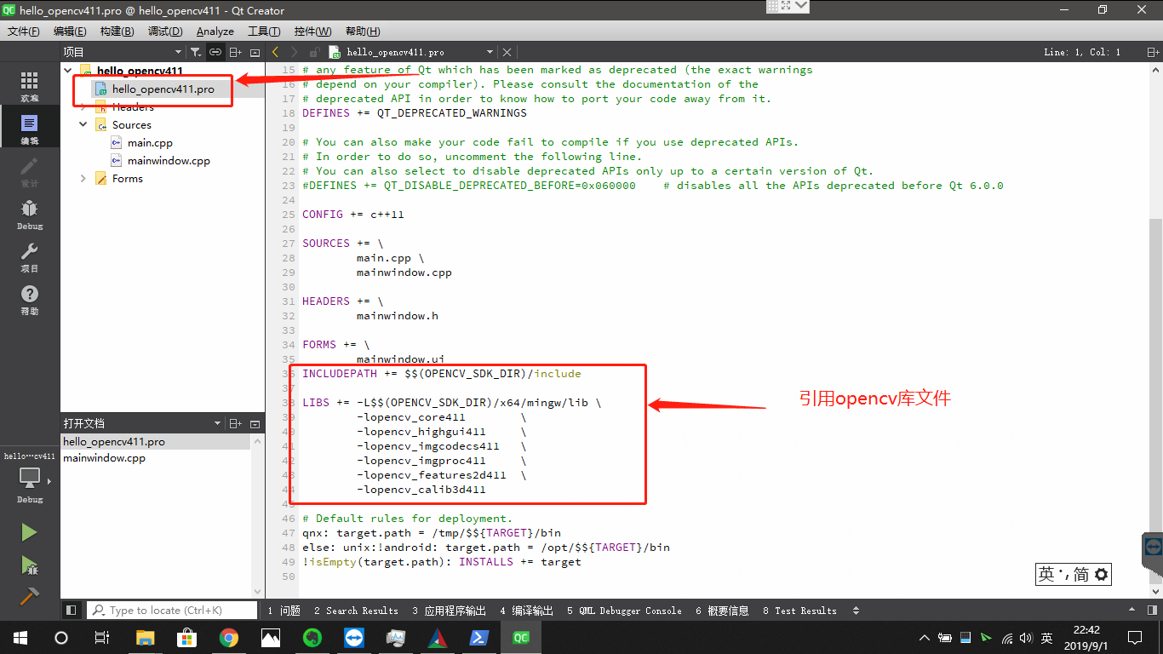
Task: Expand the Headers folder
Action: pyautogui.click(x=83, y=106)
